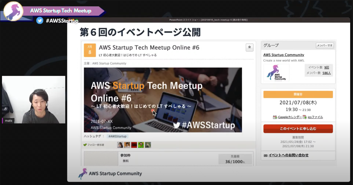Open the AWS Startup Community group link
353x185 pixels.
point(283,55)
